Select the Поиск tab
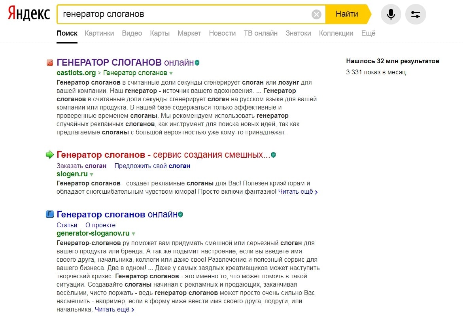Screen dimensions: 463x321 67,33
